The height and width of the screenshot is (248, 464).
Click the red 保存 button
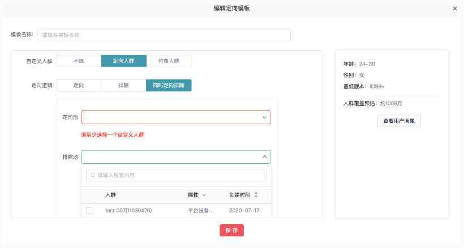[231, 230]
